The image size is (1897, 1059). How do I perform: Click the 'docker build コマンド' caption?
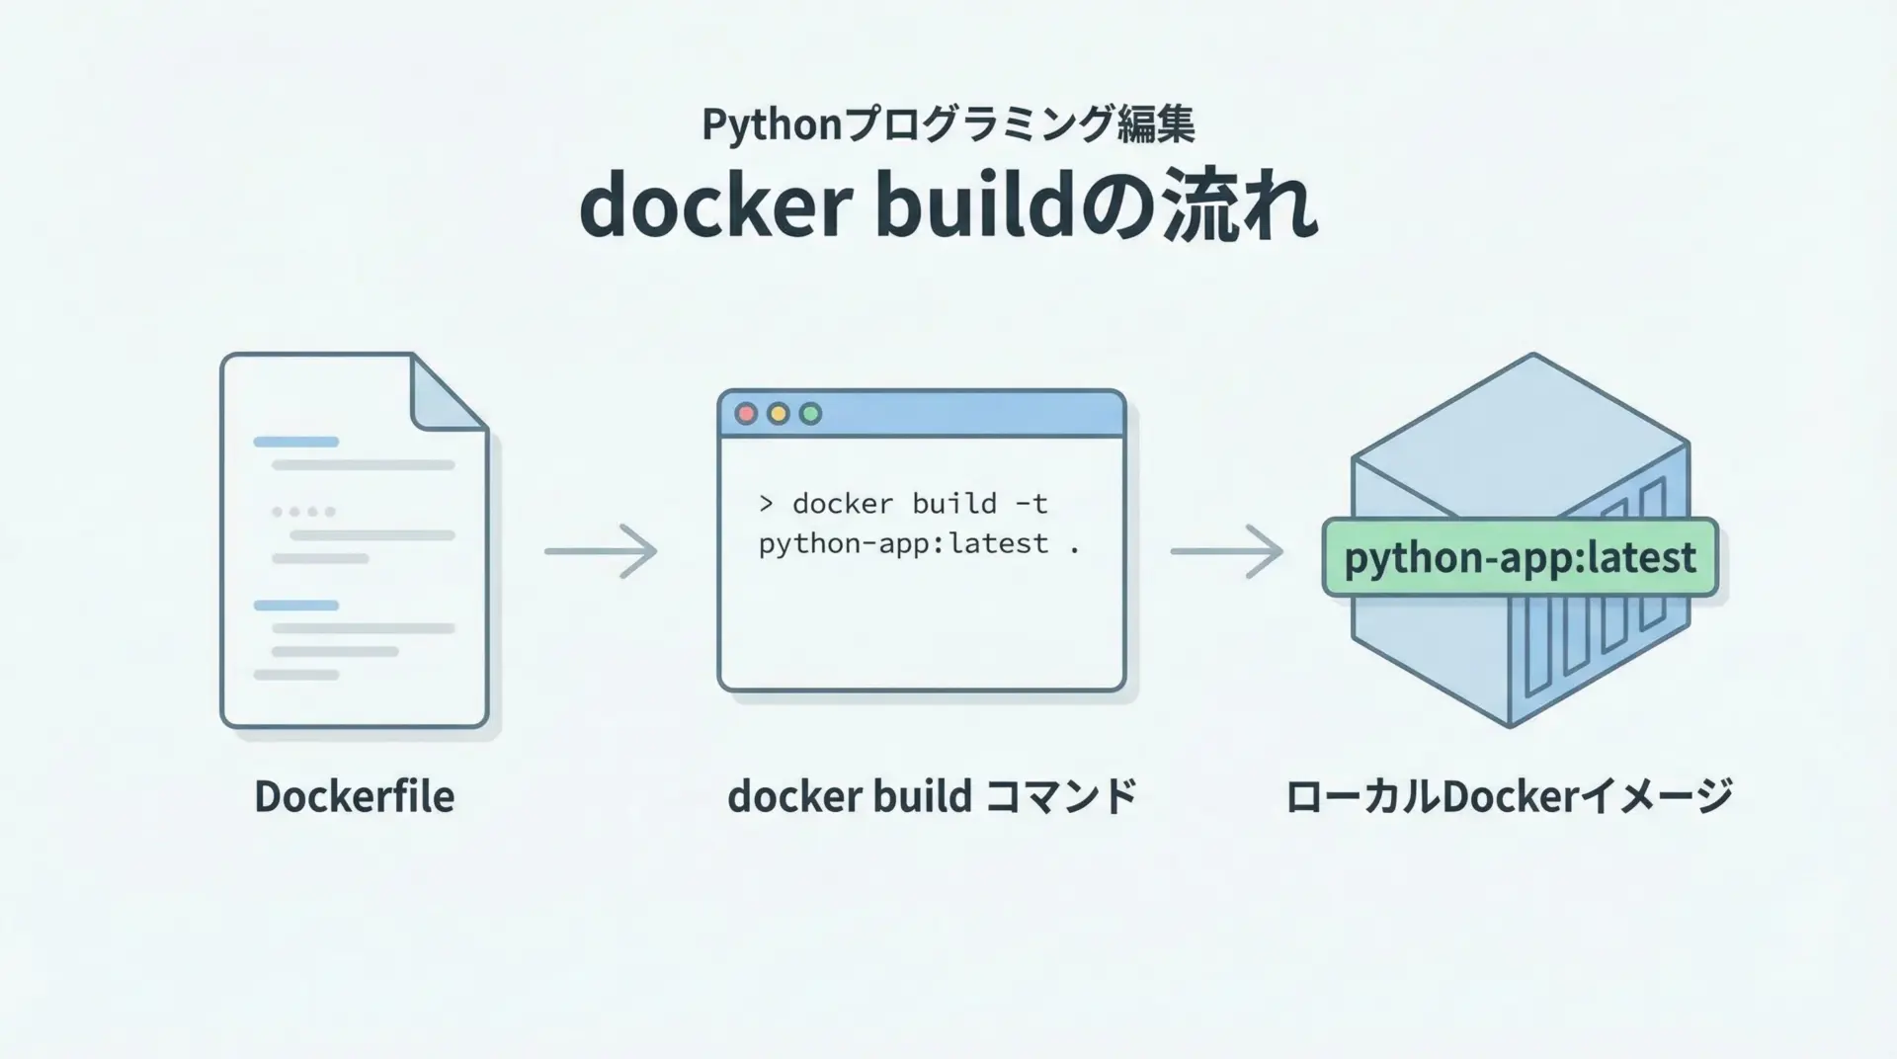pyautogui.click(x=931, y=797)
